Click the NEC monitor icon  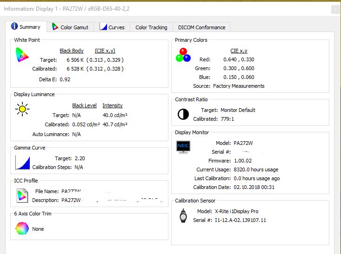tap(183, 147)
